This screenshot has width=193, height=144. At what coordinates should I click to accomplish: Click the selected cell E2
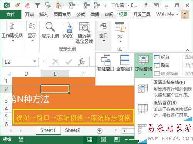coord(55,89)
